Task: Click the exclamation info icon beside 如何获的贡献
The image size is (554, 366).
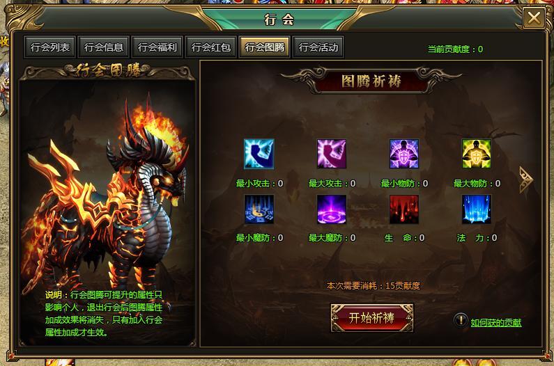Action: point(461,320)
